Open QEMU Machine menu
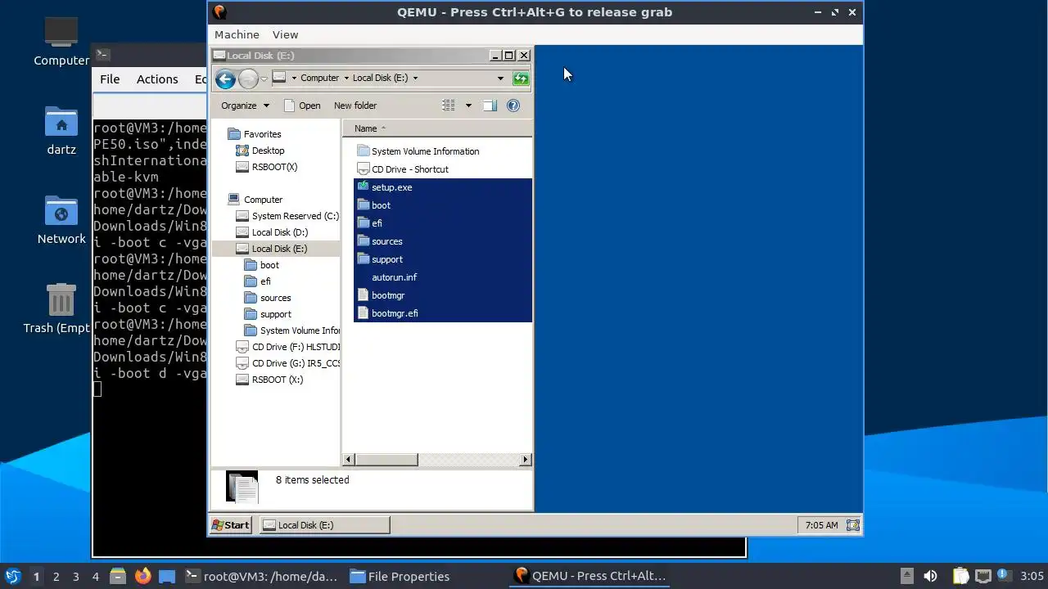 237,34
